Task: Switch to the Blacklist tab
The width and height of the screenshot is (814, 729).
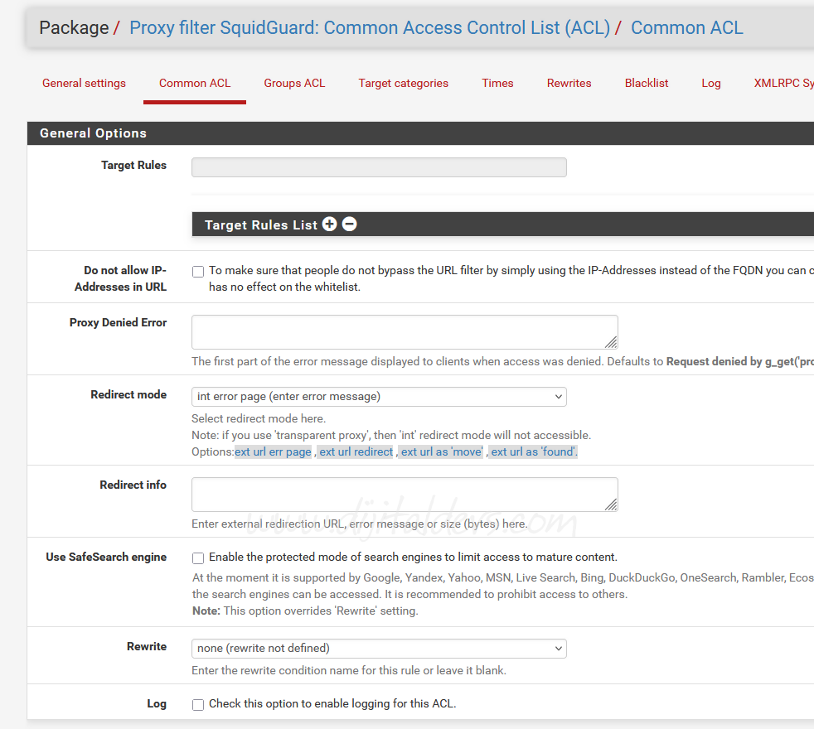Action: coord(647,84)
